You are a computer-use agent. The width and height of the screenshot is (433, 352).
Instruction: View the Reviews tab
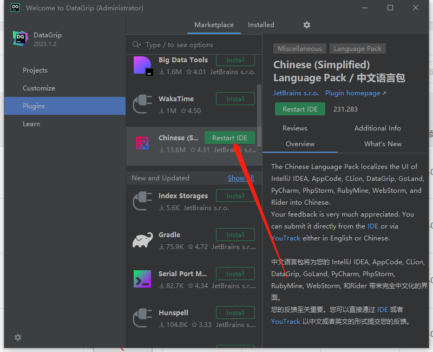click(294, 128)
